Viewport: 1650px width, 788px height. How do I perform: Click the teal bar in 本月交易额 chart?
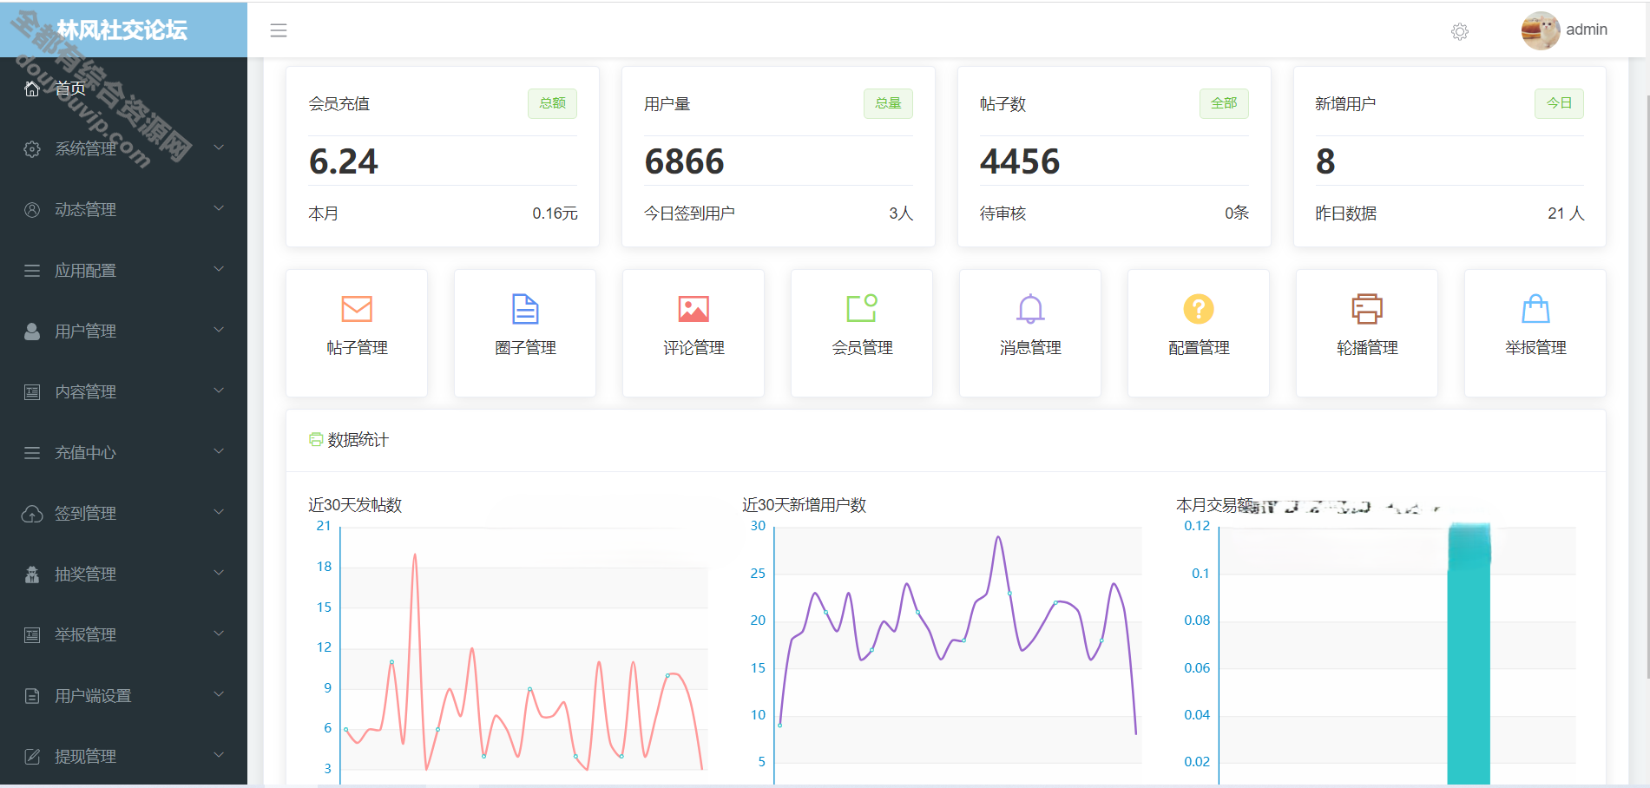[1469, 653]
